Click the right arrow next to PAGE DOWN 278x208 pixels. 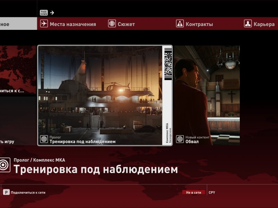(x=52, y=13)
